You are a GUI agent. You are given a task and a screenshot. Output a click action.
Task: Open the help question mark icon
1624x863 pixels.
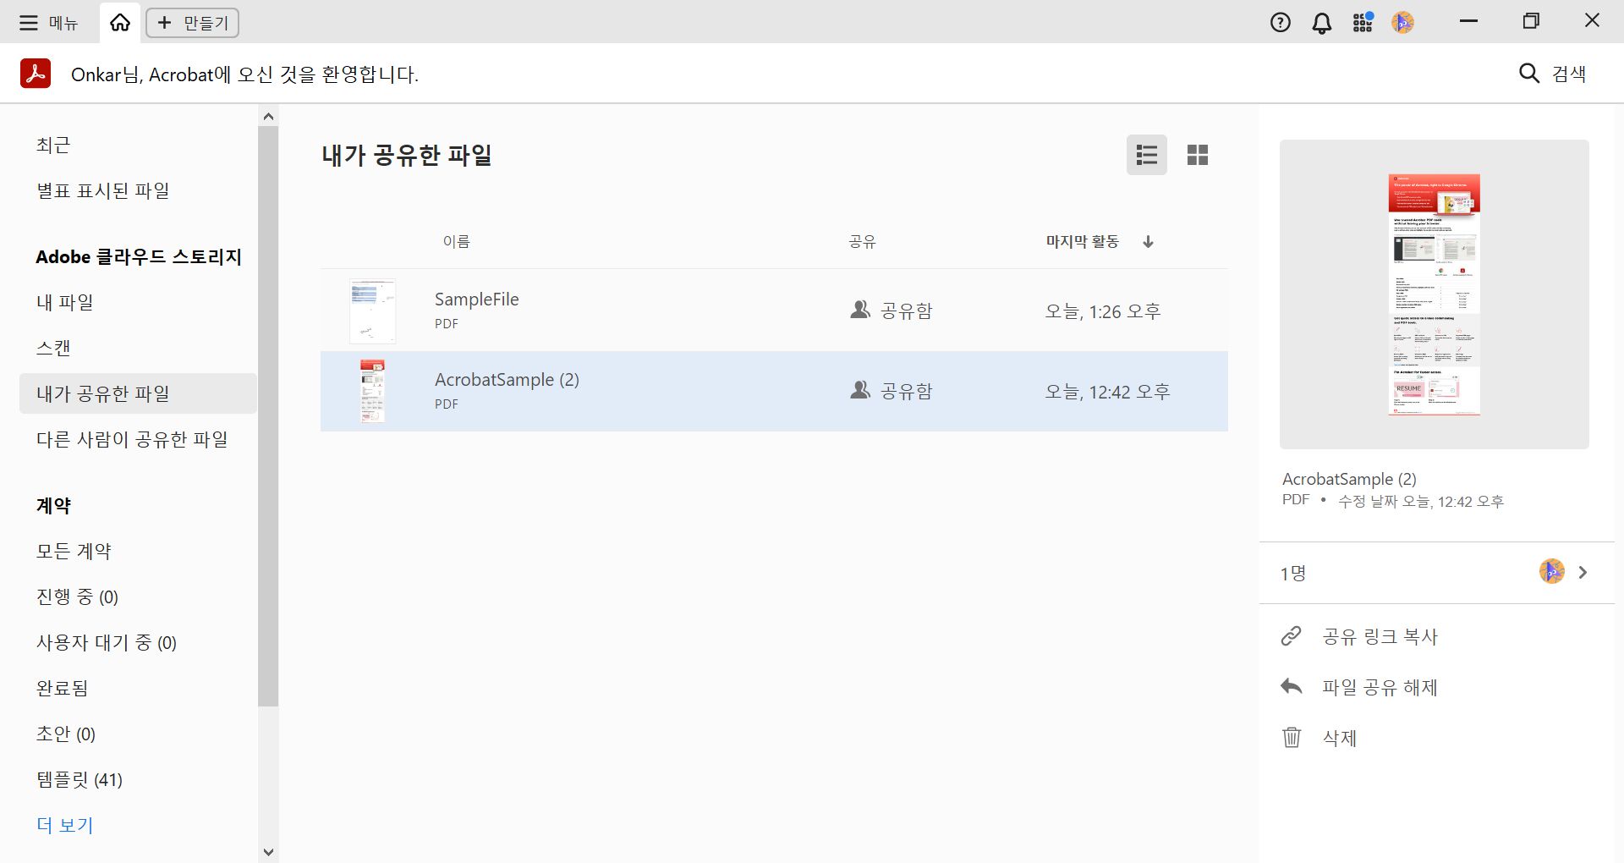[1281, 22]
